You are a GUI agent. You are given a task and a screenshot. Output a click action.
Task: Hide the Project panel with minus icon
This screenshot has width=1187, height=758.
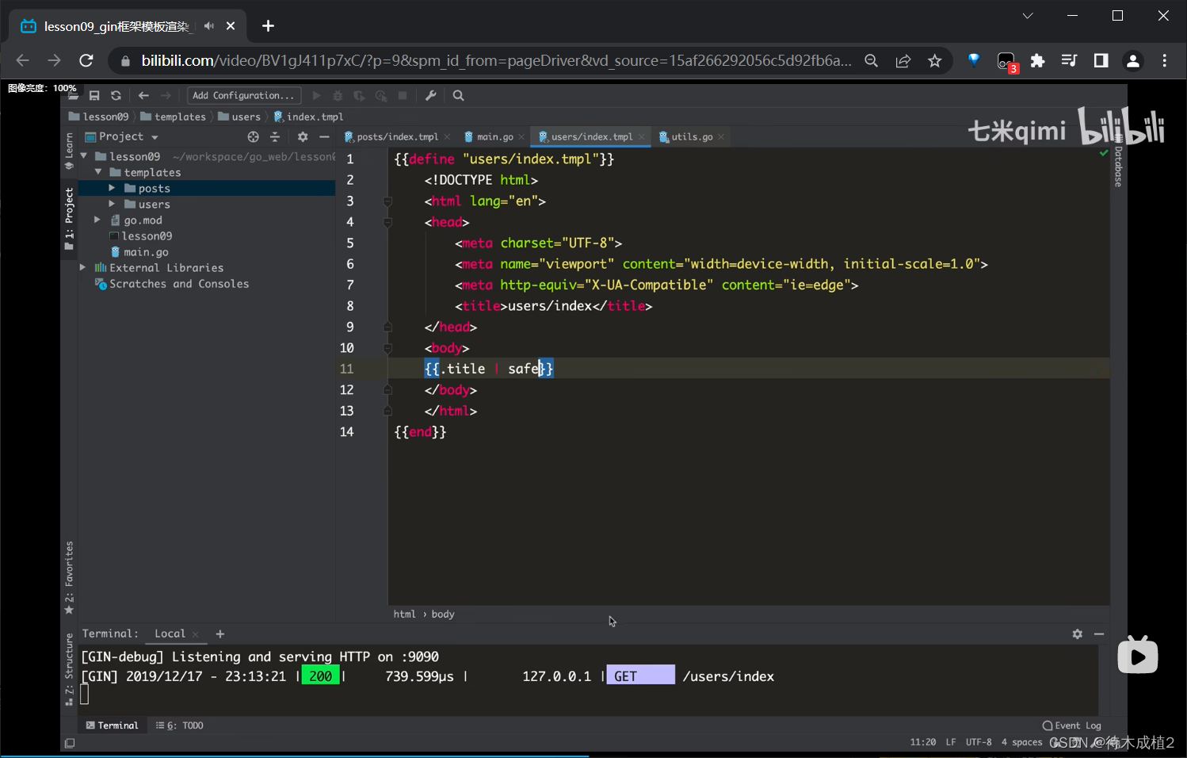click(x=324, y=137)
